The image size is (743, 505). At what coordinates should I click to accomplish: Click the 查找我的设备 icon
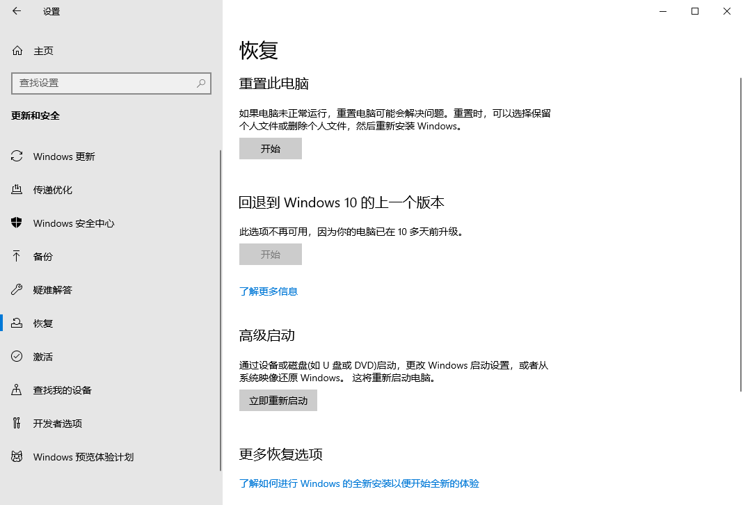point(17,390)
